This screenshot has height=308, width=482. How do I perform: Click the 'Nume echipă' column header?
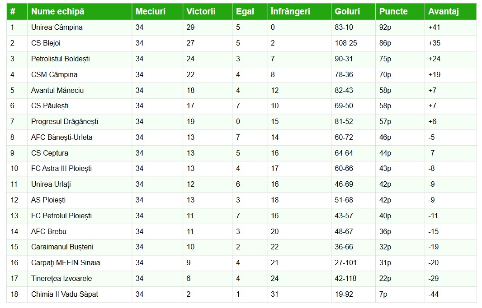pyautogui.click(x=57, y=12)
